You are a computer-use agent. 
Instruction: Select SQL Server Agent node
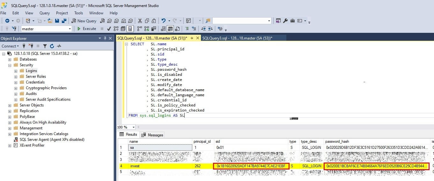(x=52, y=140)
